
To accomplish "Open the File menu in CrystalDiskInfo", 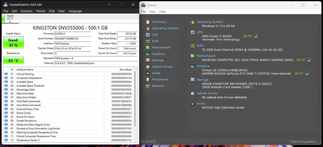I will [6, 11].
